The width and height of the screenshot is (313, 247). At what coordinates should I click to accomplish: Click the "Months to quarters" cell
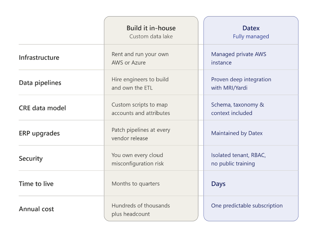click(136, 184)
